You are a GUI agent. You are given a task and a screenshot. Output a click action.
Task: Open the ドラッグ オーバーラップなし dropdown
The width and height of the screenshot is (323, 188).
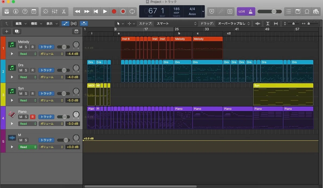point(233,23)
